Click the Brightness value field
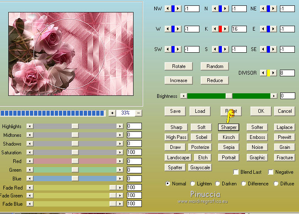 (287, 96)
